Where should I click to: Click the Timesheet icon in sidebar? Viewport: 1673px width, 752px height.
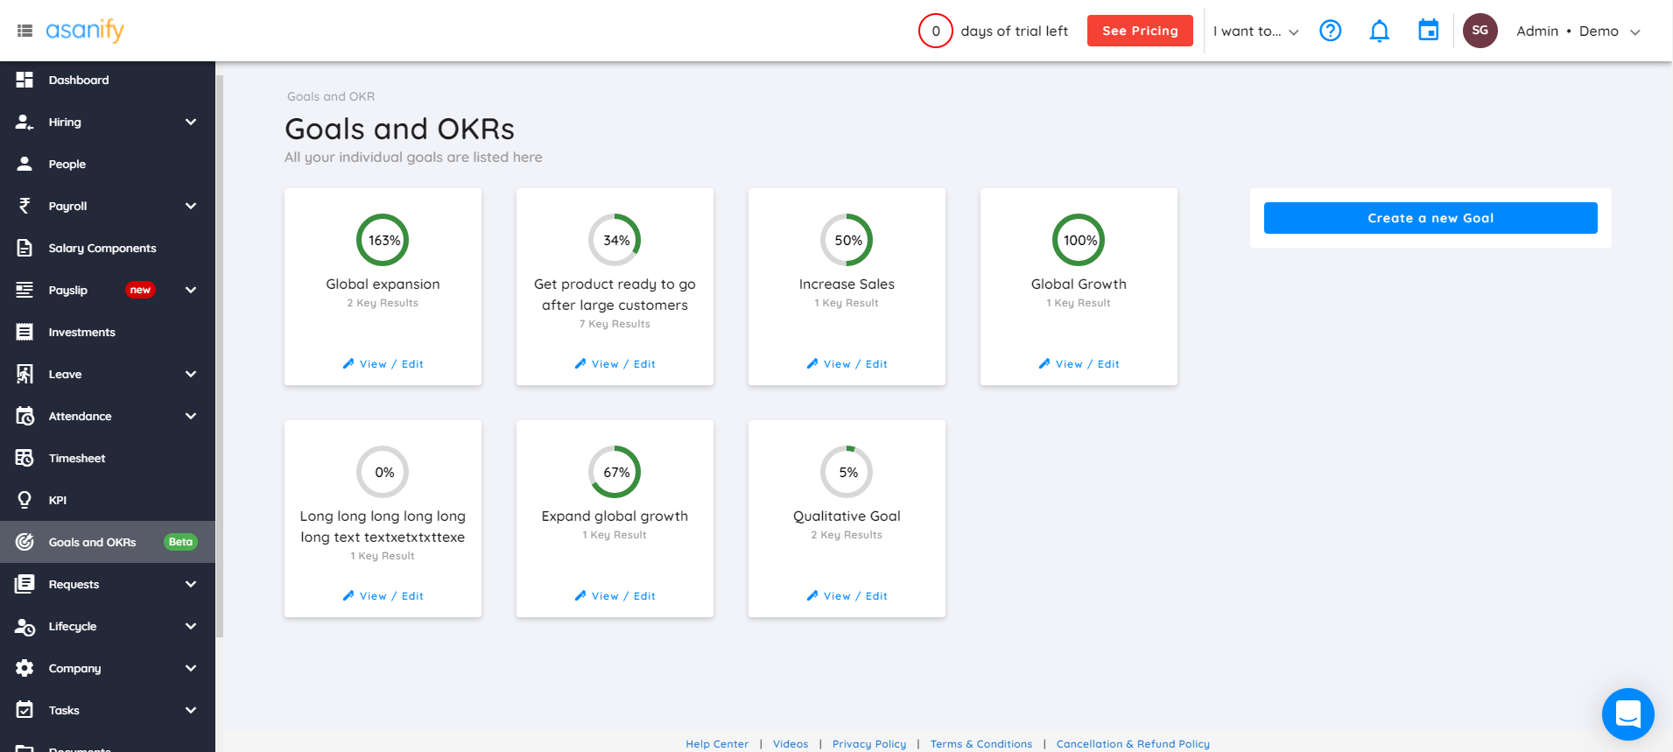point(25,458)
